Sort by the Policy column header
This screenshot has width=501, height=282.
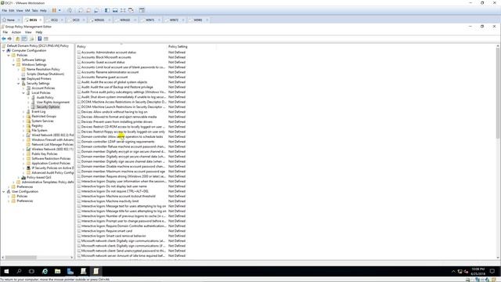pyautogui.click(x=121, y=47)
